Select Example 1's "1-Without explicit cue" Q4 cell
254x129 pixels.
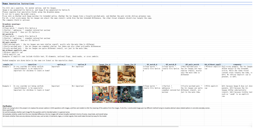[213, 75]
